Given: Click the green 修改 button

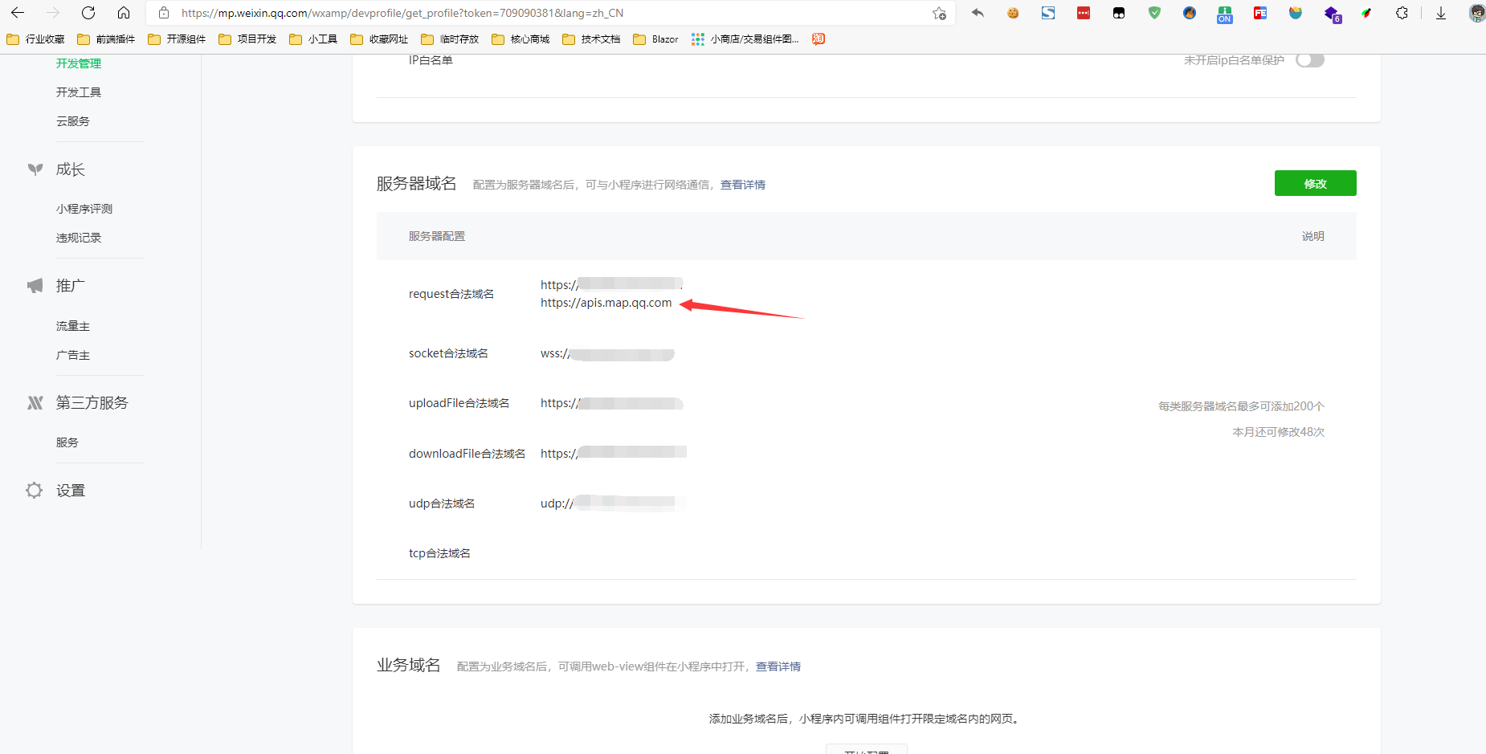Looking at the screenshot, I should pyautogui.click(x=1315, y=183).
